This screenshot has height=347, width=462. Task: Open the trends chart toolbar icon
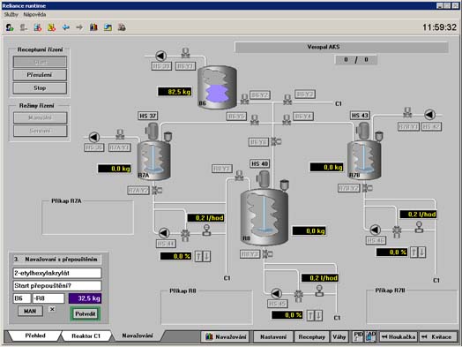[93, 27]
